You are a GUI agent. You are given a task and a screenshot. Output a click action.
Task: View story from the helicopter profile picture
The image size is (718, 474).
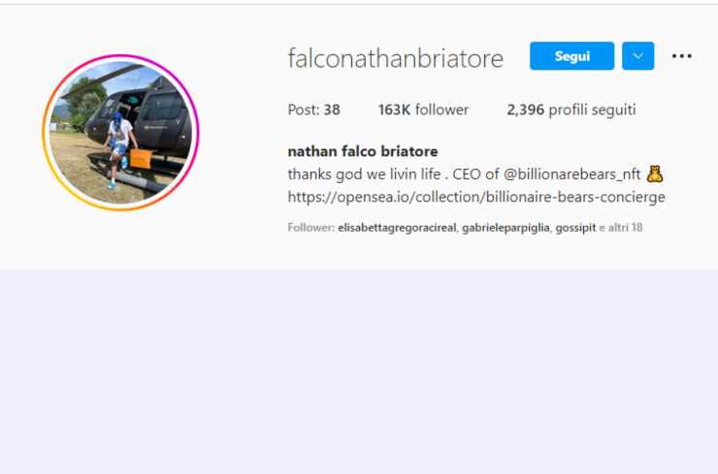[x=121, y=133]
